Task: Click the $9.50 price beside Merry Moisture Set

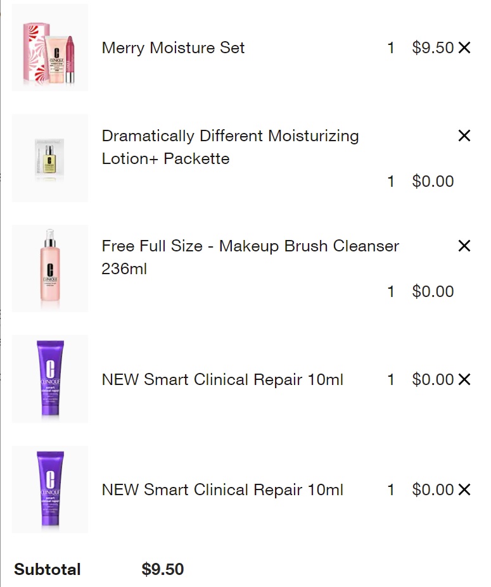Action: (433, 48)
